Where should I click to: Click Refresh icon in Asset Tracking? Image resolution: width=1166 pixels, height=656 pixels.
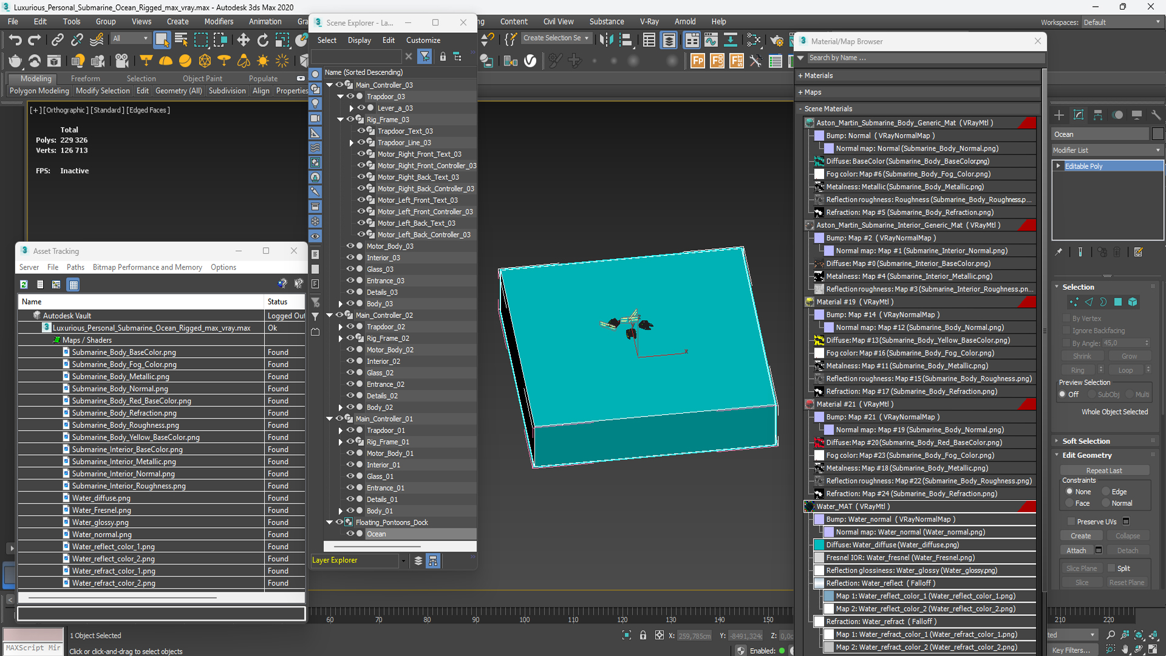pos(24,284)
